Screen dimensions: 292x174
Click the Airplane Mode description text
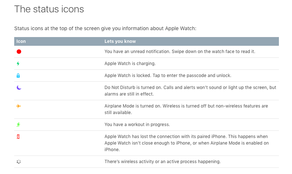[186, 109]
